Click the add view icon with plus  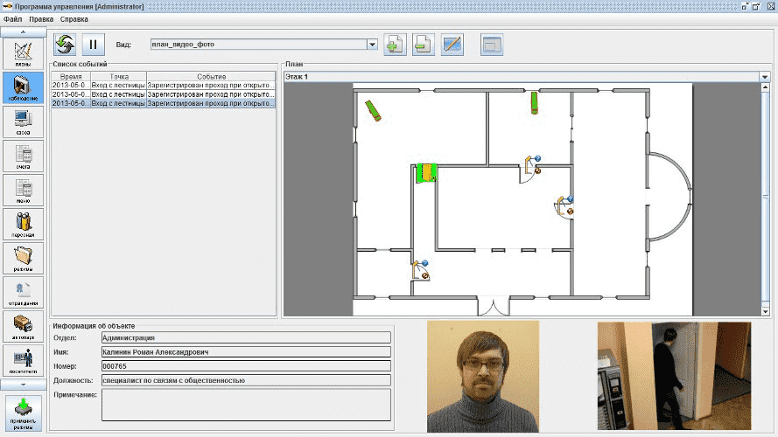(x=395, y=44)
